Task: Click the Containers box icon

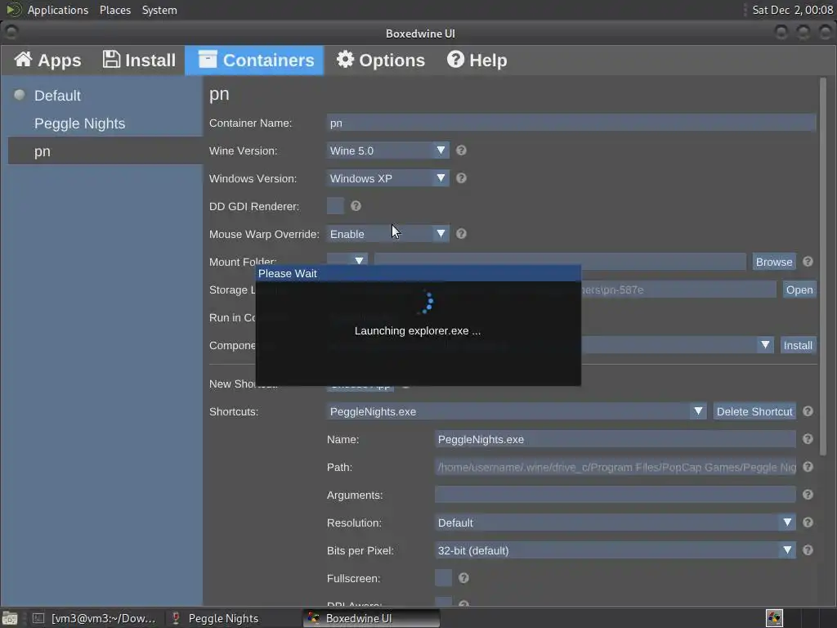Action: (x=208, y=59)
